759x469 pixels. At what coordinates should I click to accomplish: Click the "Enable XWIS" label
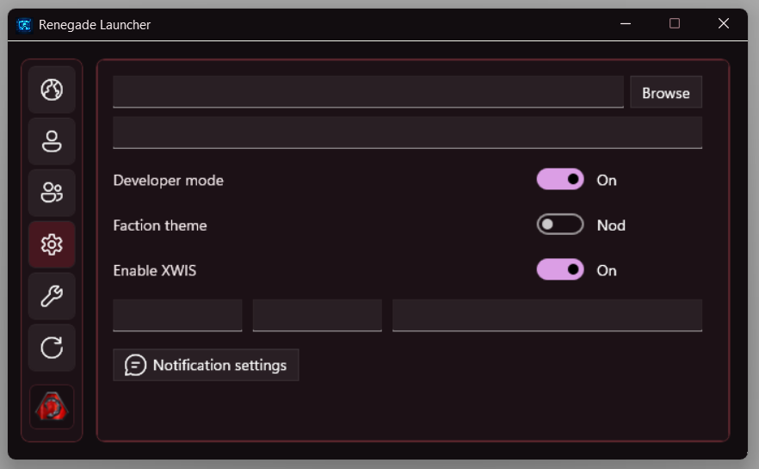click(x=155, y=270)
